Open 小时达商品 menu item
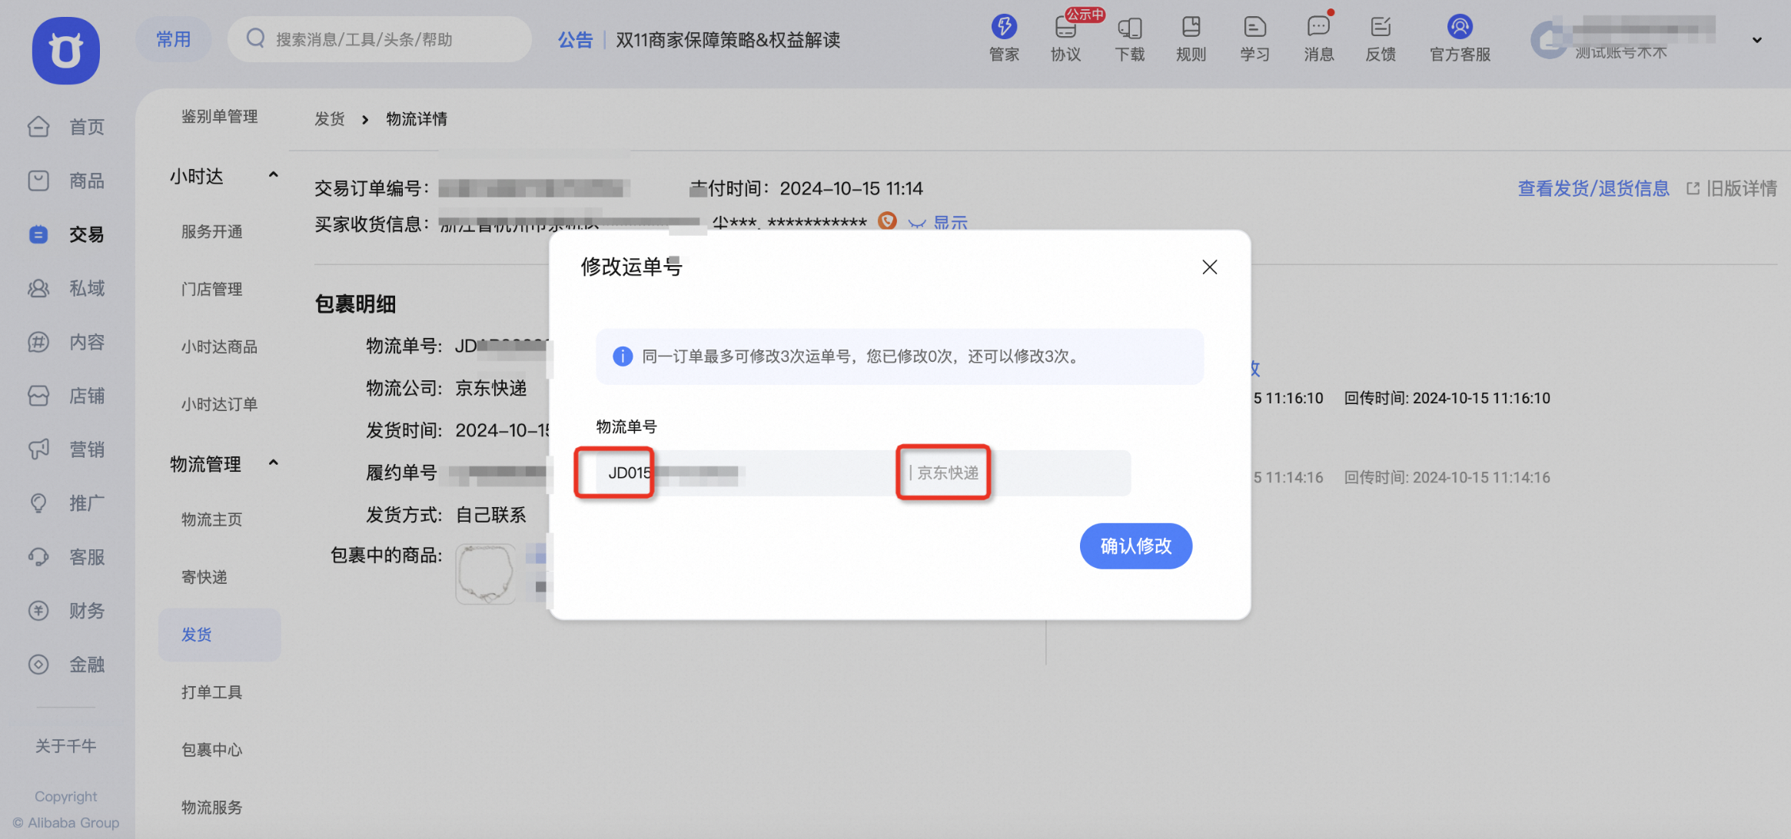Image resolution: width=1791 pixels, height=839 pixels. click(x=219, y=347)
